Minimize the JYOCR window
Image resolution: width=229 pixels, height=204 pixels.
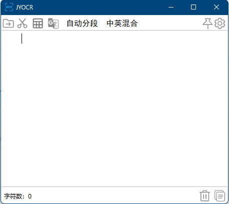pyautogui.click(x=171, y=7)
